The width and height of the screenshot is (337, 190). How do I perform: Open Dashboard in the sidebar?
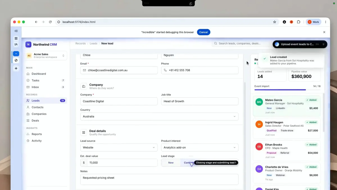point(46,74)
